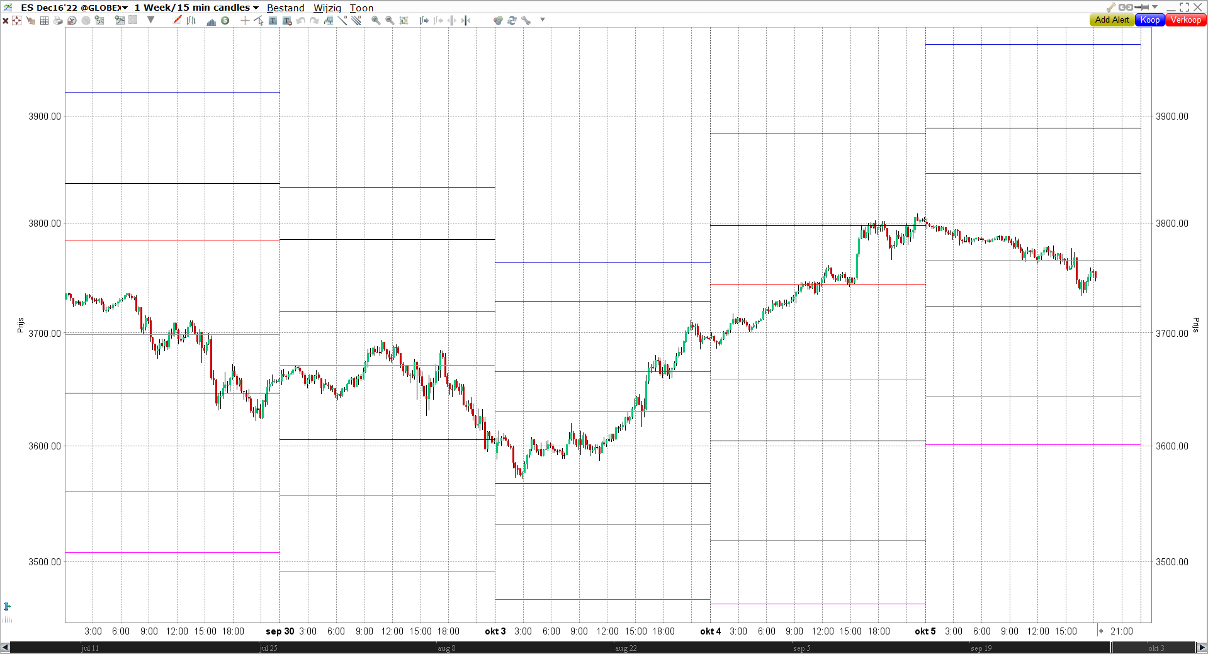Viewport: 1208px width, 654px height.
Task: Click the Add Alert button
Action: coord(1112,20)
